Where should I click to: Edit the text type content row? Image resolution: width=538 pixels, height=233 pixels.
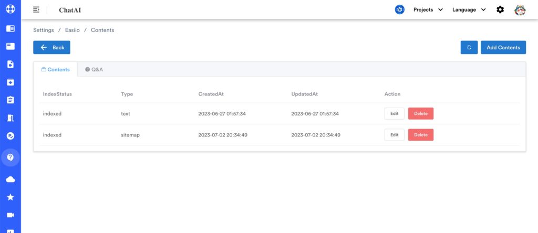(394, 113)
